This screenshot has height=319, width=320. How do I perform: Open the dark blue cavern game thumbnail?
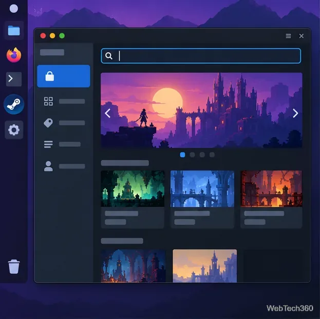(x=133, y=266)
